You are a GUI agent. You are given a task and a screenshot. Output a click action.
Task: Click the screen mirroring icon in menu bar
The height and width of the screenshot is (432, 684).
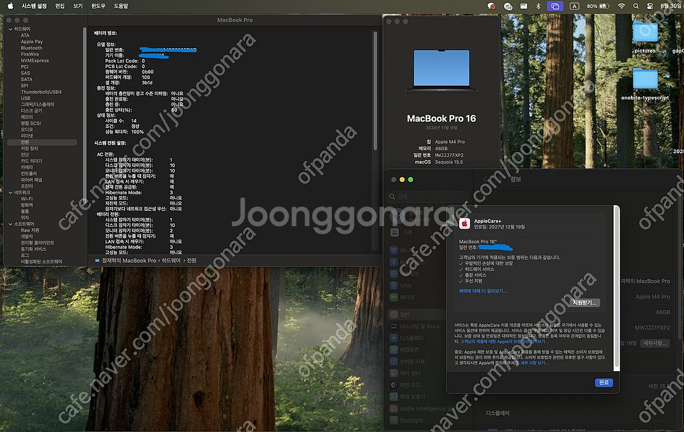(557, 6)
